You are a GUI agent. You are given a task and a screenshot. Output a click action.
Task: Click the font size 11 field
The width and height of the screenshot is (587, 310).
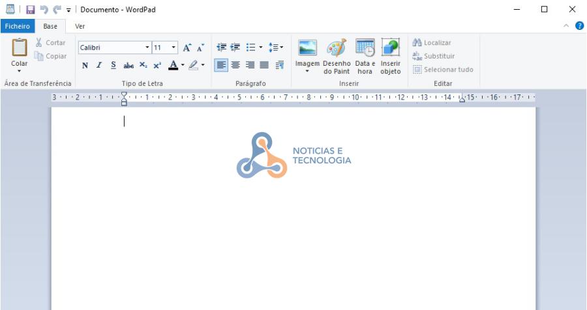[161, 48]
